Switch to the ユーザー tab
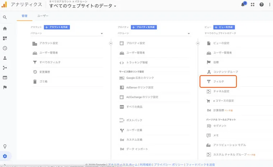 click(x=43, y=16)
